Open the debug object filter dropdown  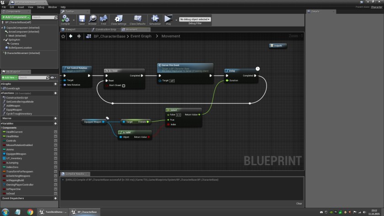(x=194, y=19)
